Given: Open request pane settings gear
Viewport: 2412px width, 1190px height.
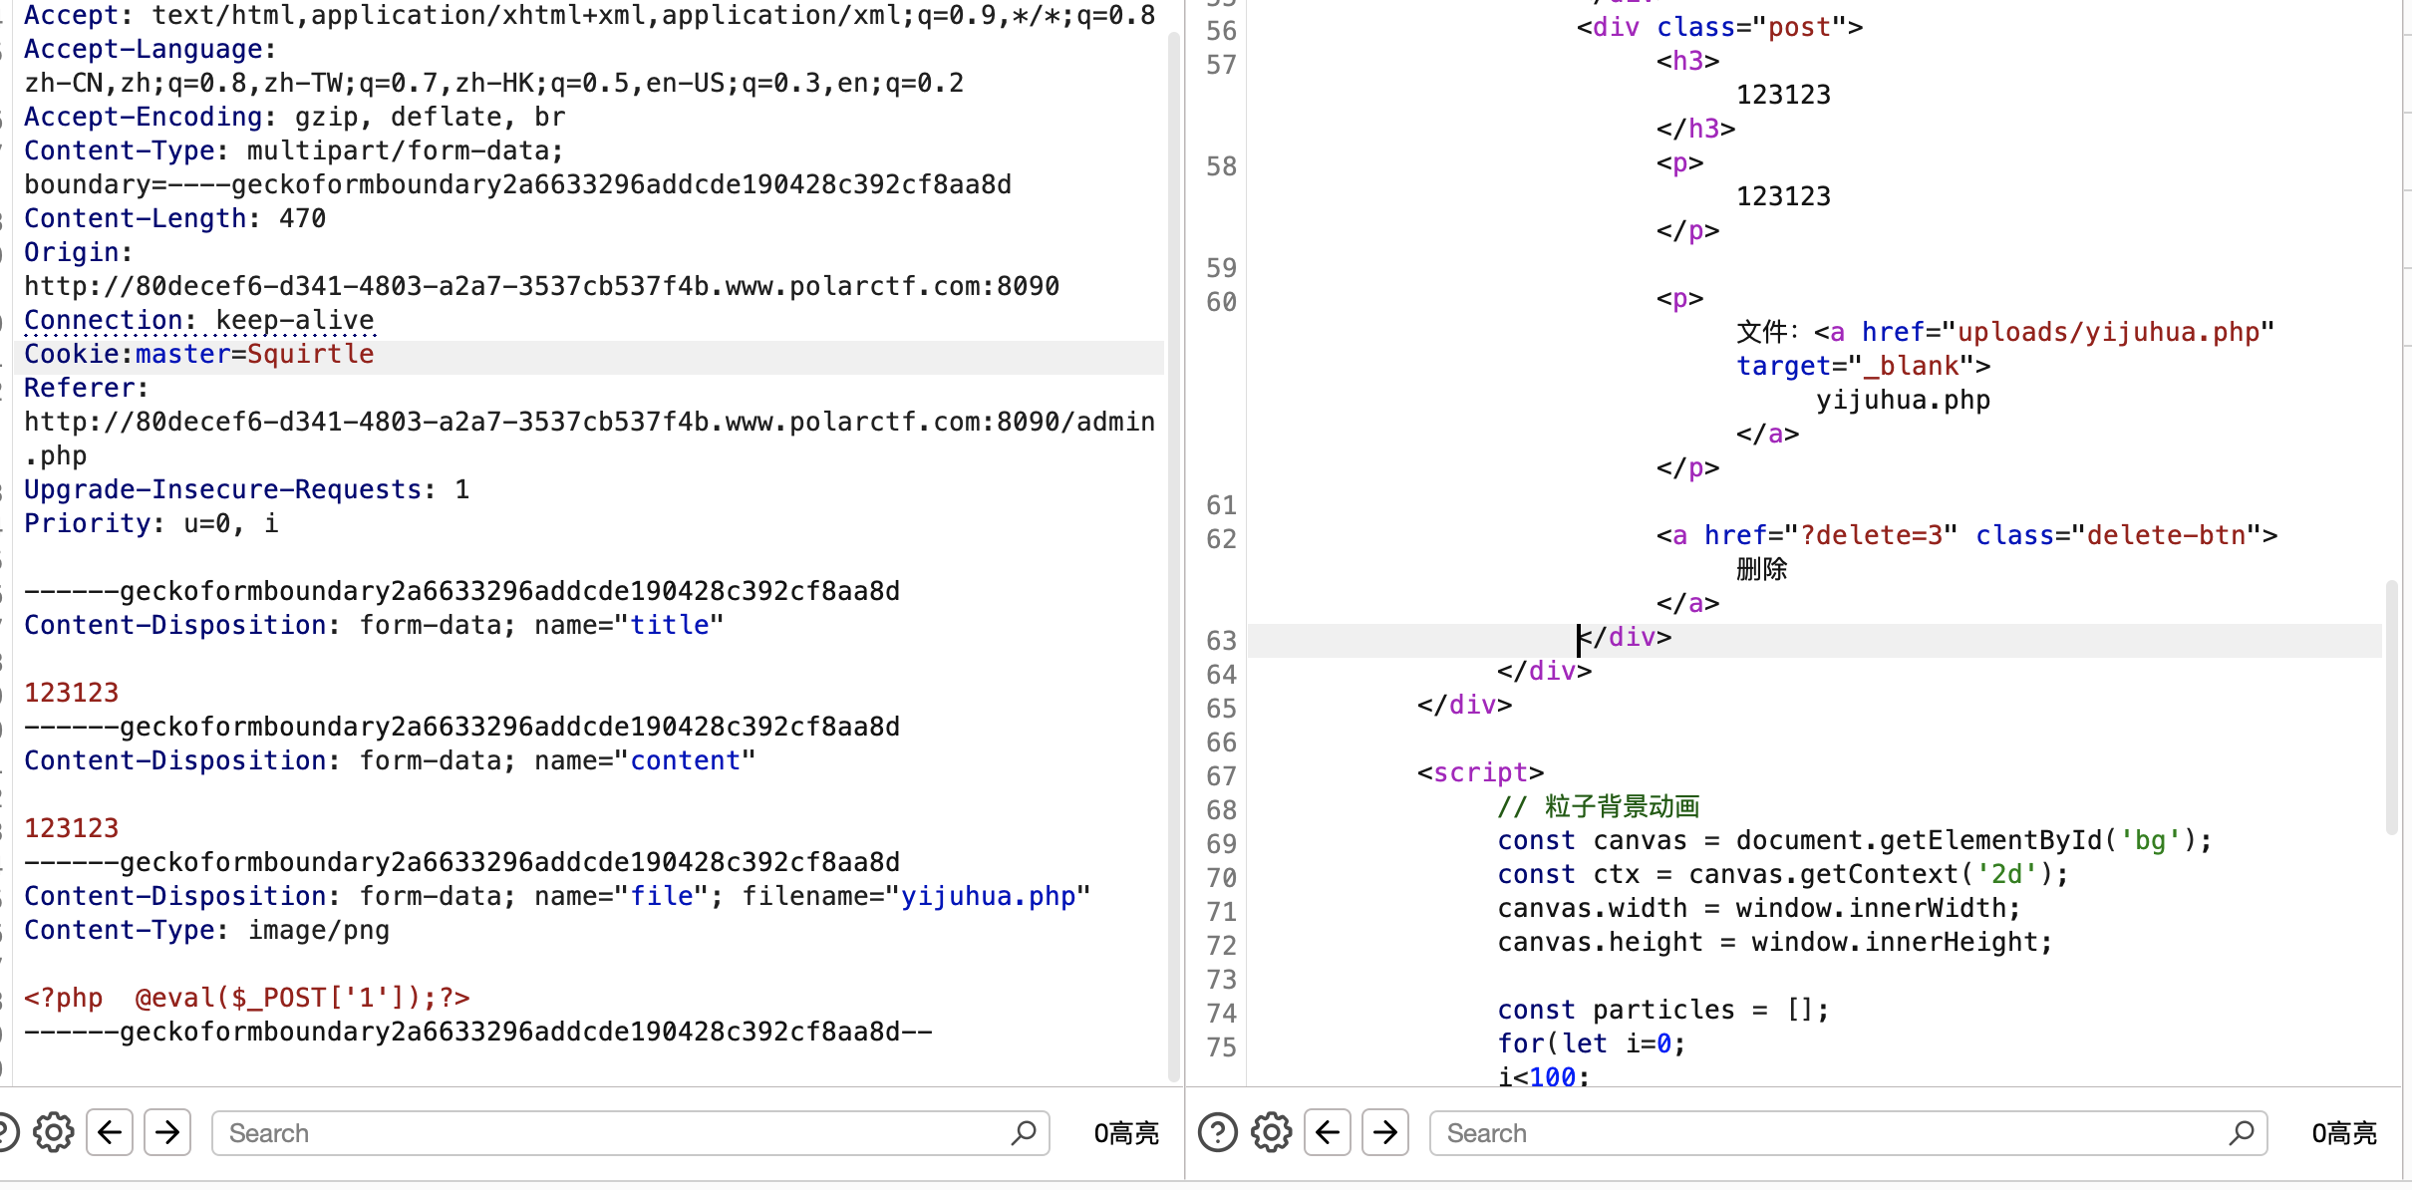Looking at the screenshot, I should pos(53,1133).
